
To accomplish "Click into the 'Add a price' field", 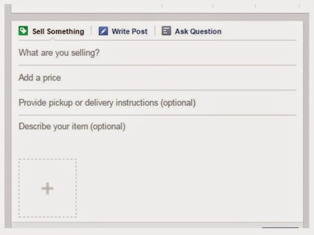I will pyautogui.click(x=157, y=78).
